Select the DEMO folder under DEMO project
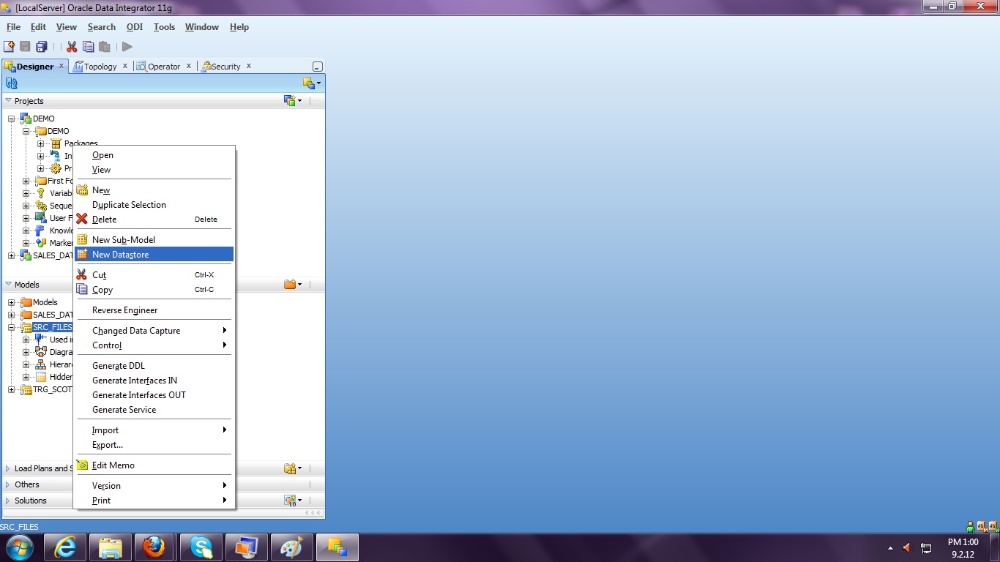Image resolution: width=1000 pixels, height=562 pixels. click(58, 131)
